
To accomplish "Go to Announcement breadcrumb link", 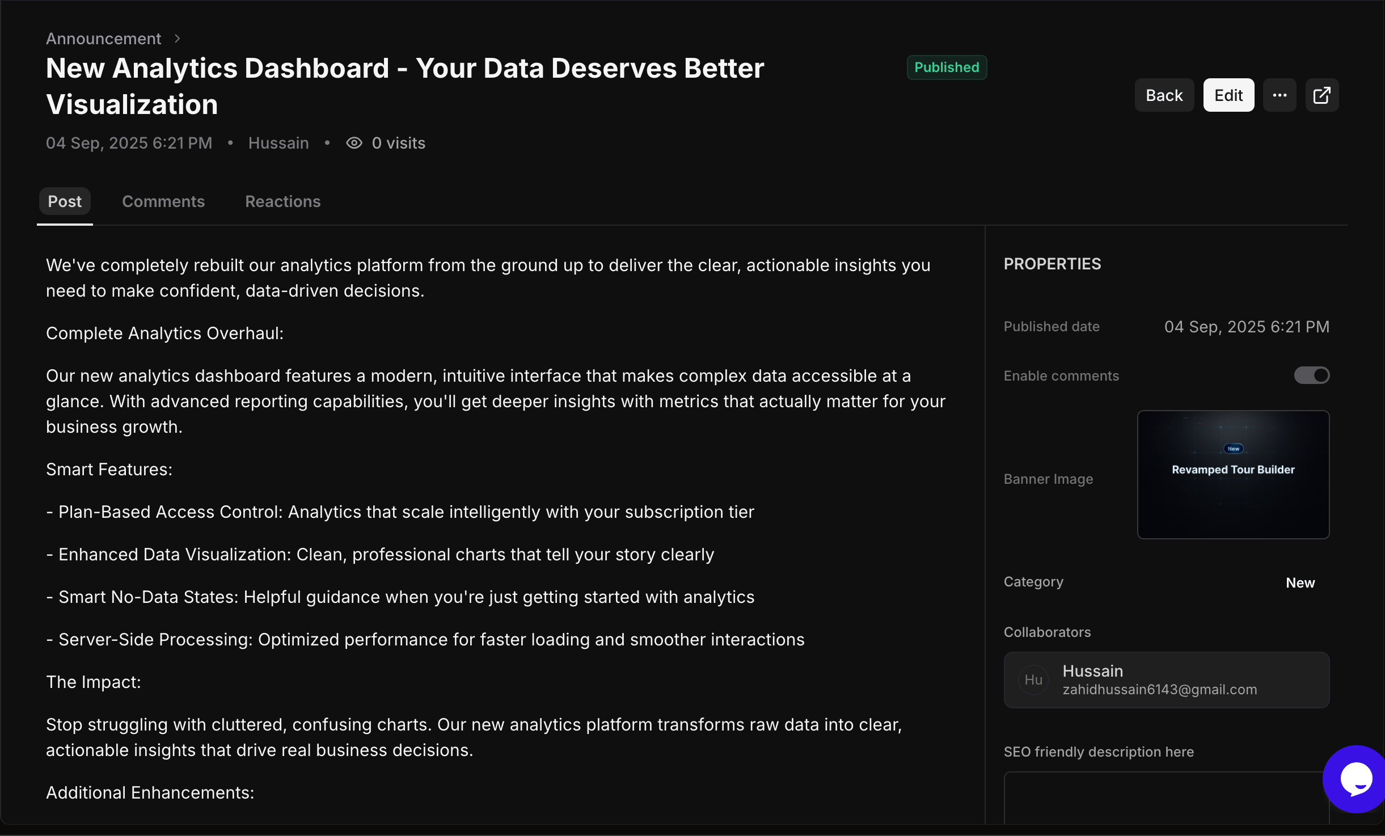I will [103, 39].
